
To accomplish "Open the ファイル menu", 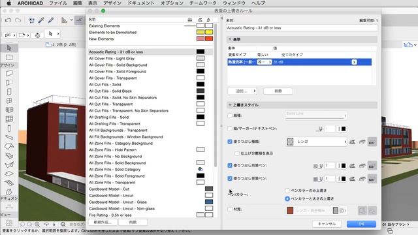I will 58,3.
